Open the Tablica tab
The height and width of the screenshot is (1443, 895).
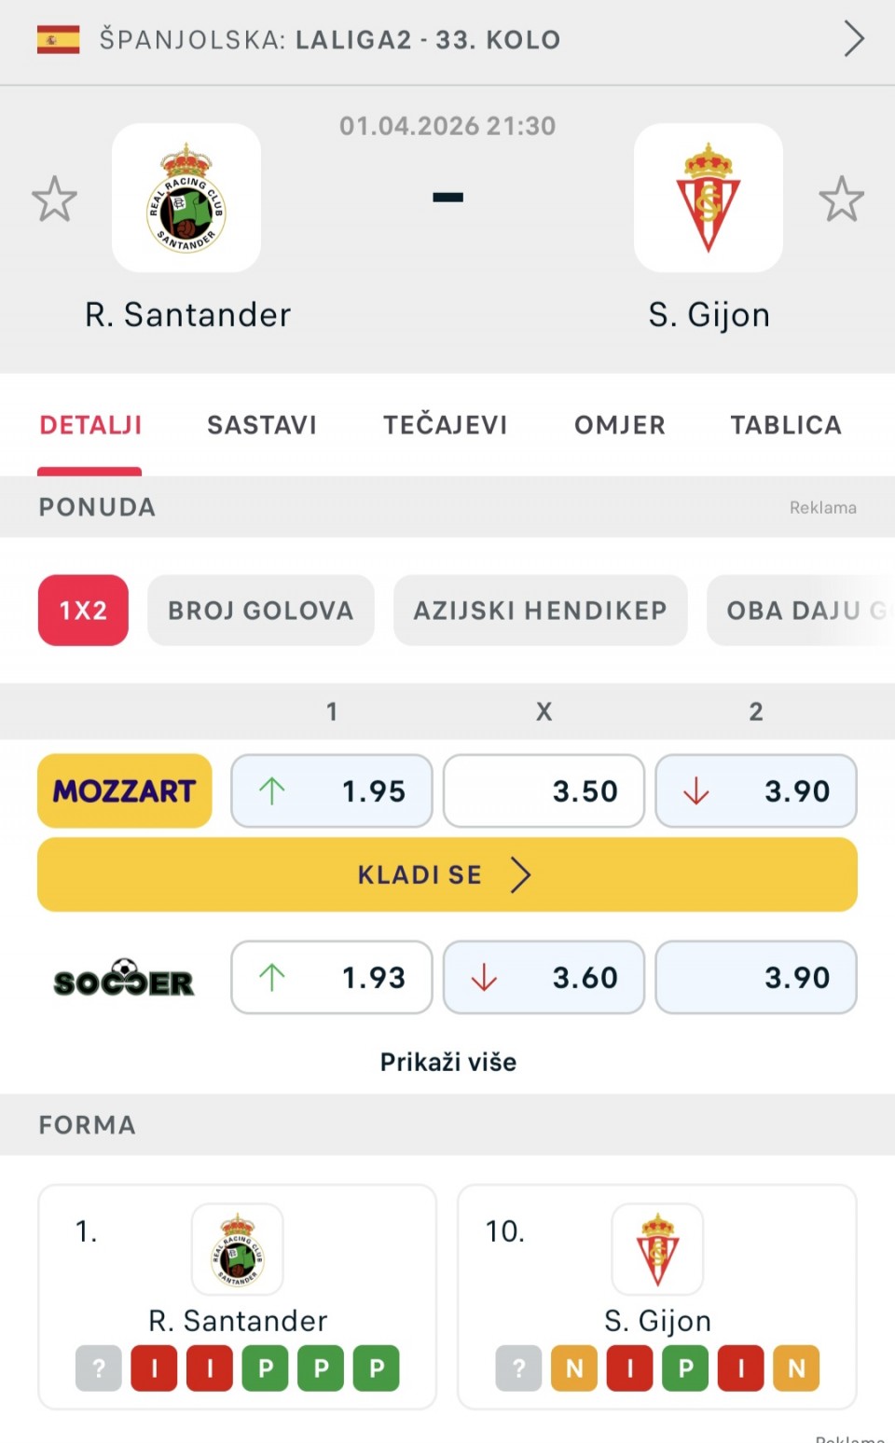click(x=786, y=425)
